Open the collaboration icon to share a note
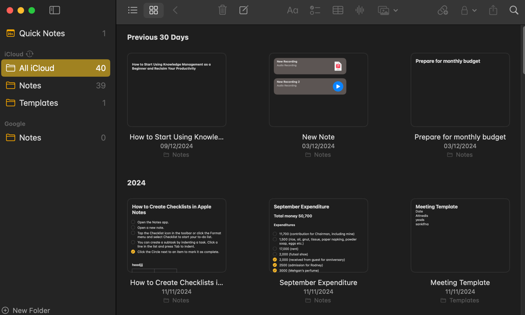Screen dimensions: 525x315 [x=443, y=10]
